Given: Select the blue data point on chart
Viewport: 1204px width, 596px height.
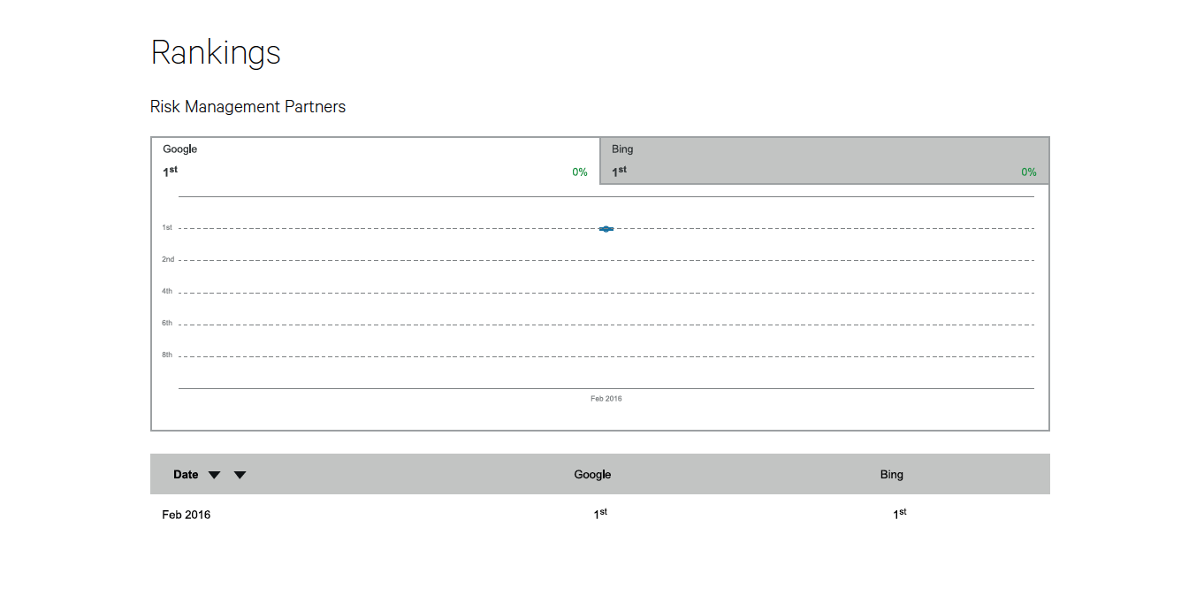Looking at the screenshot, I should 606,229.
